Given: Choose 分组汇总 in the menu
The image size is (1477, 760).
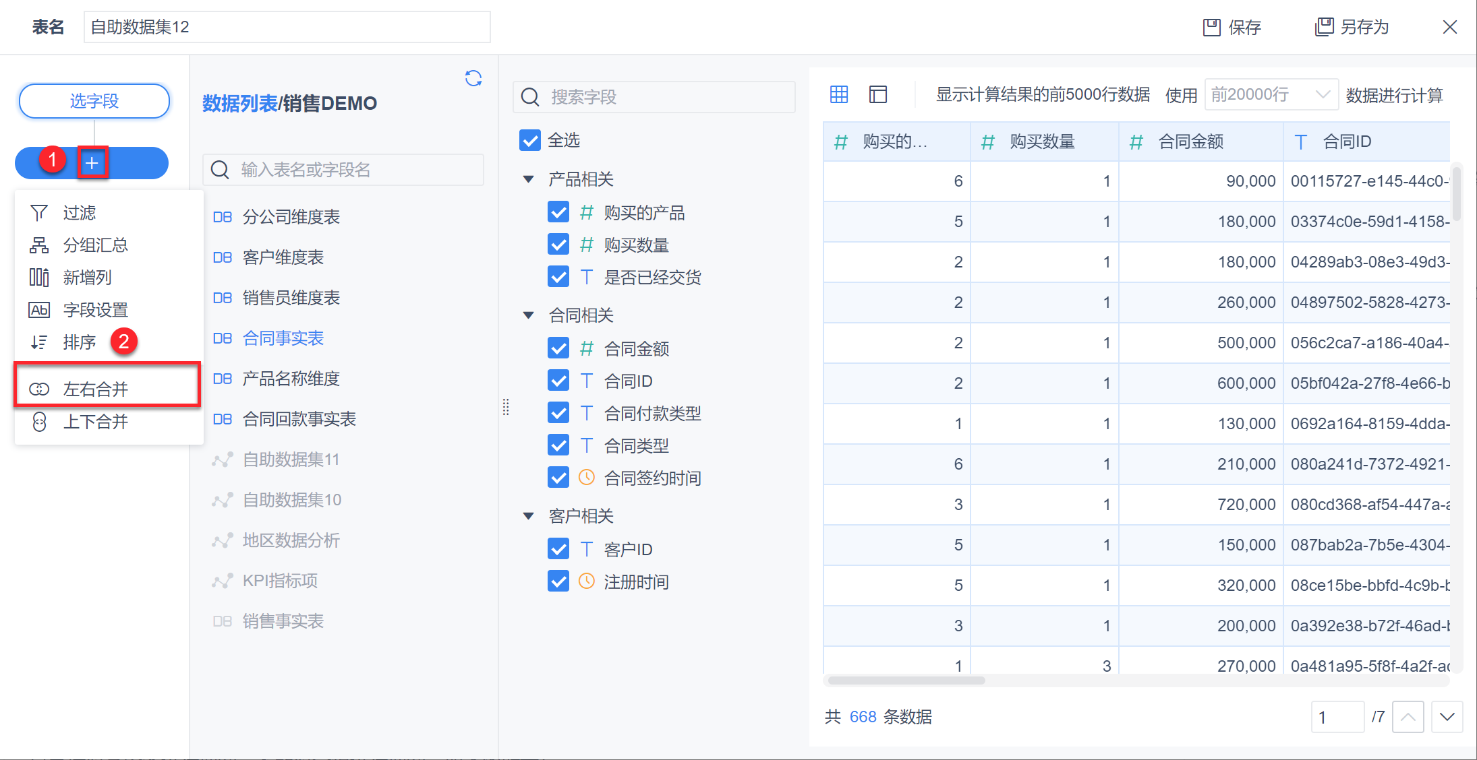Looking at the screenshot, I should [95, 245].
